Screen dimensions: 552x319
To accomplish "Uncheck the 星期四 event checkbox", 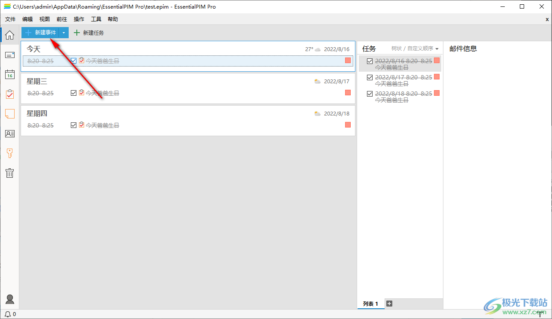I will [73, 125].
